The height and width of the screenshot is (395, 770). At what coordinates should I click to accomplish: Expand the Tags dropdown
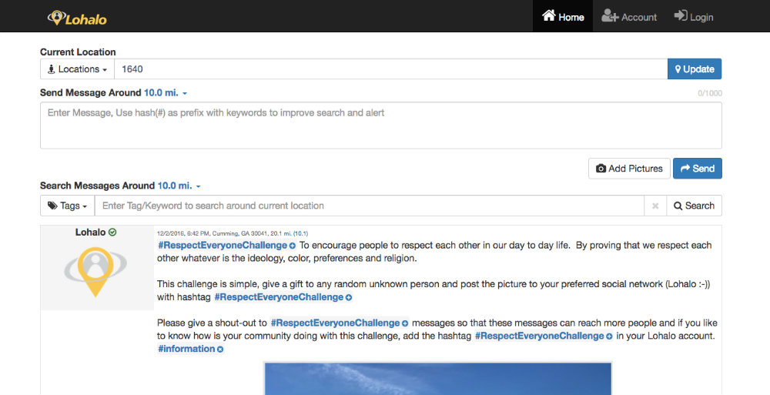[x=67, y=206]
